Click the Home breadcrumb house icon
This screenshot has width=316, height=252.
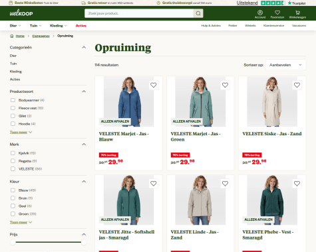11,36
